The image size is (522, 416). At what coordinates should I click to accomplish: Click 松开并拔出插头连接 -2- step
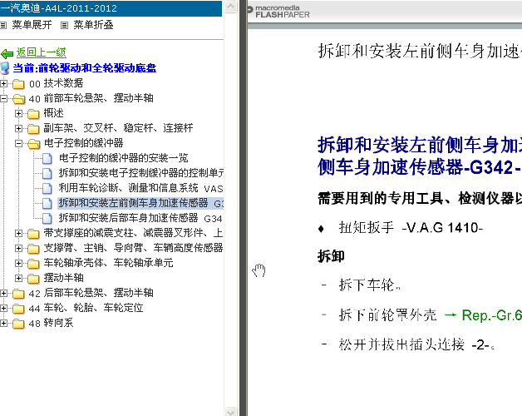point(416,345)
